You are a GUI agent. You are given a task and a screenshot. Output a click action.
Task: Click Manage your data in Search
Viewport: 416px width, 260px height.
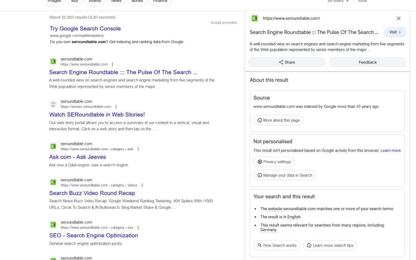coord(284,175)
